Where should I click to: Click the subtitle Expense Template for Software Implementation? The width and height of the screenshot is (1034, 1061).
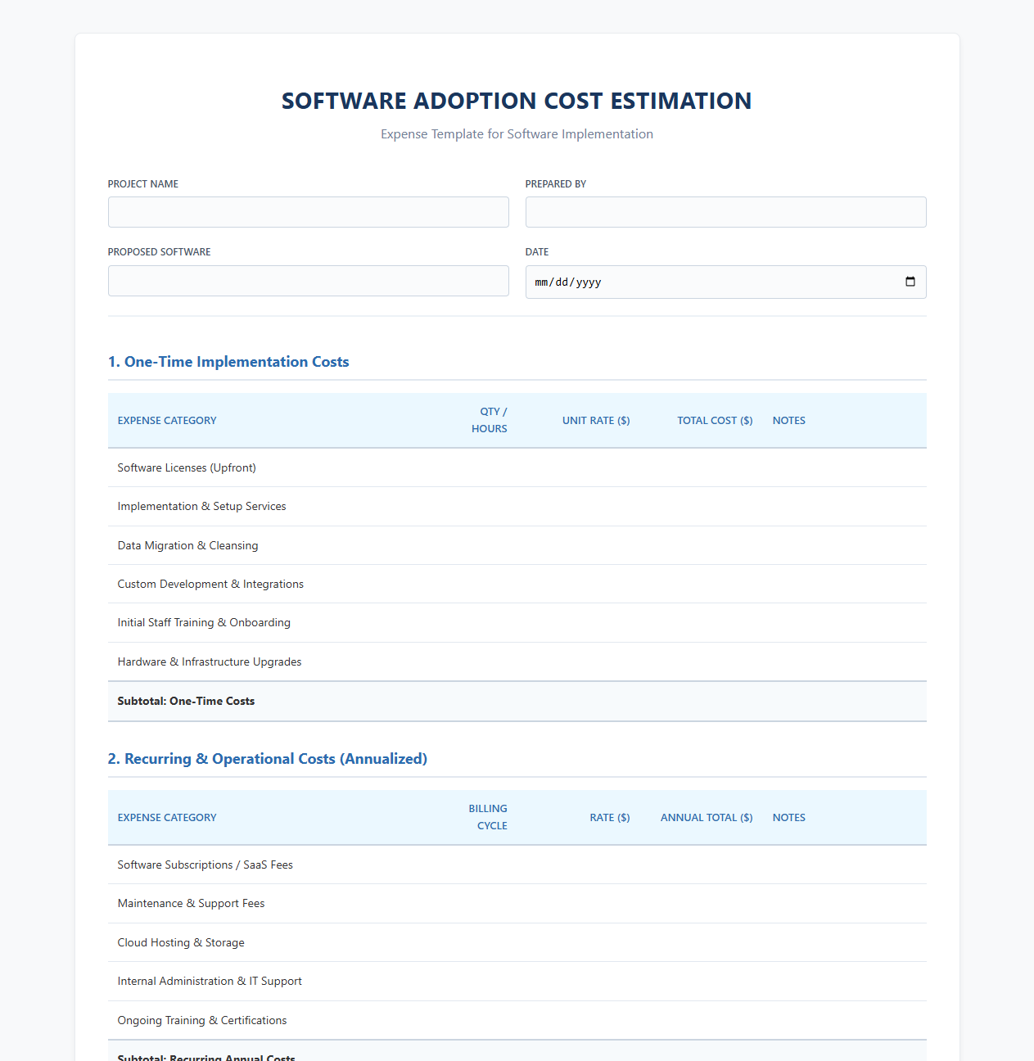pos(517,134)
